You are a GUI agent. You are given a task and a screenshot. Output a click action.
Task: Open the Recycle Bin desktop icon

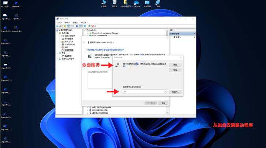coord(115,4)
